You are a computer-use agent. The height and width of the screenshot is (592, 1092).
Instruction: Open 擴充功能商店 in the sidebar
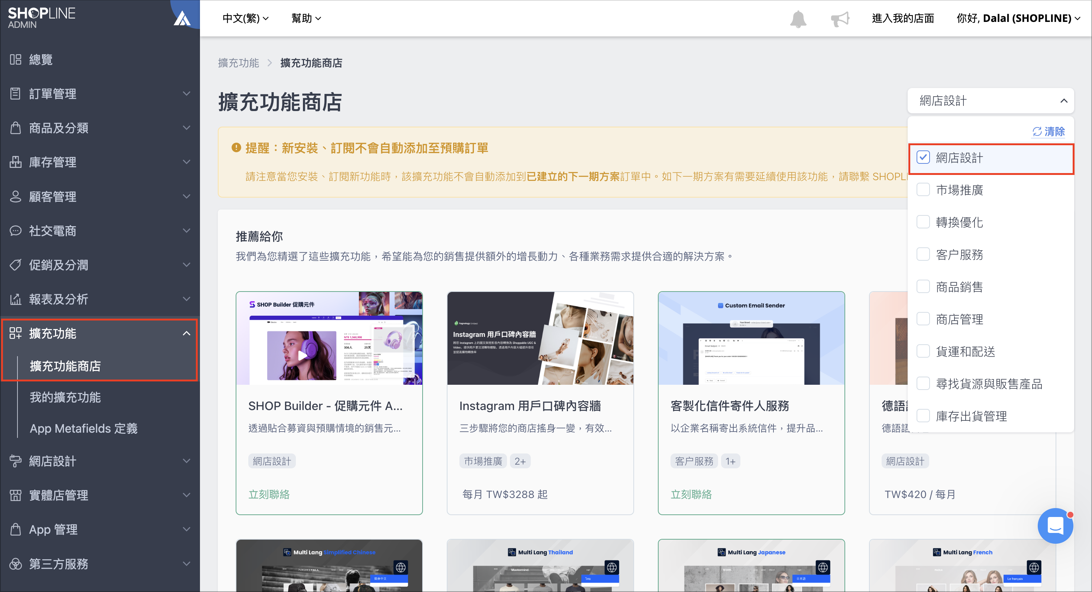pyautogui.click(x=65, y=366)
